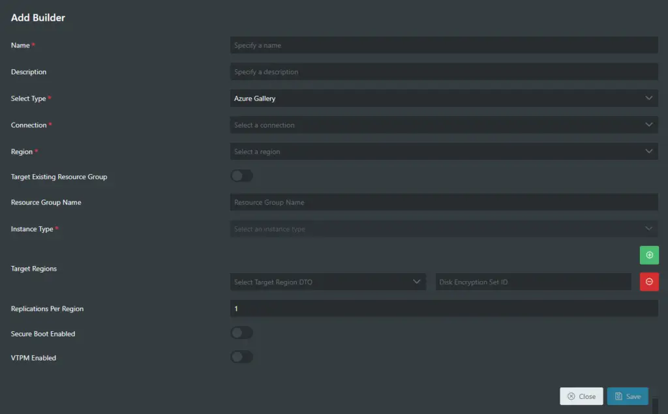Click into the Description input field
Viewport: 668px width, 414px height.
(444, 72)
